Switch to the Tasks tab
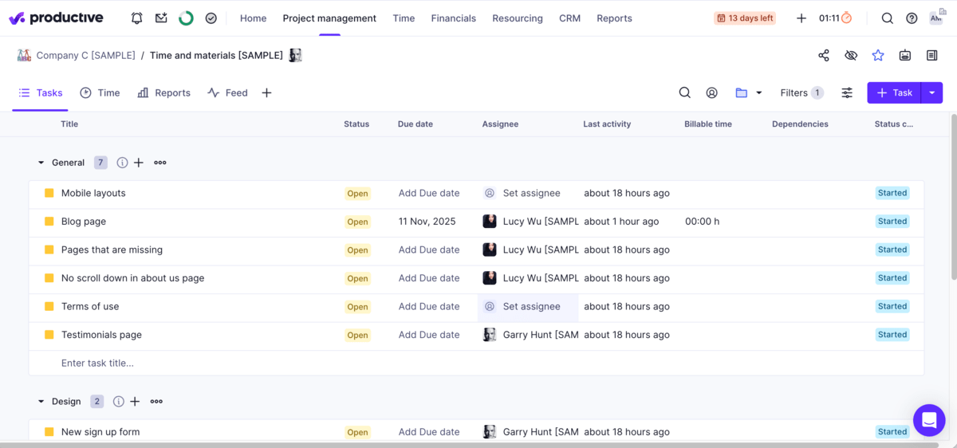Screen dimensions: 957x448 coord(40,92)
